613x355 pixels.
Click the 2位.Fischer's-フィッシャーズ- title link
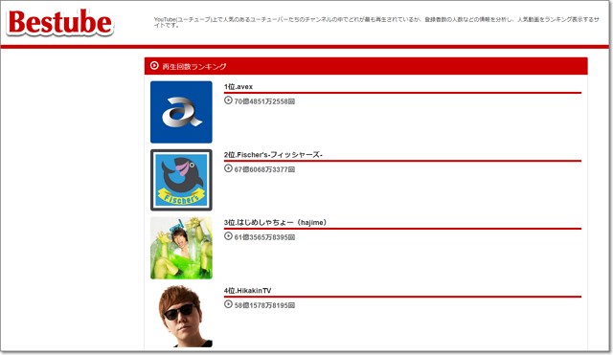pos(273,155)
